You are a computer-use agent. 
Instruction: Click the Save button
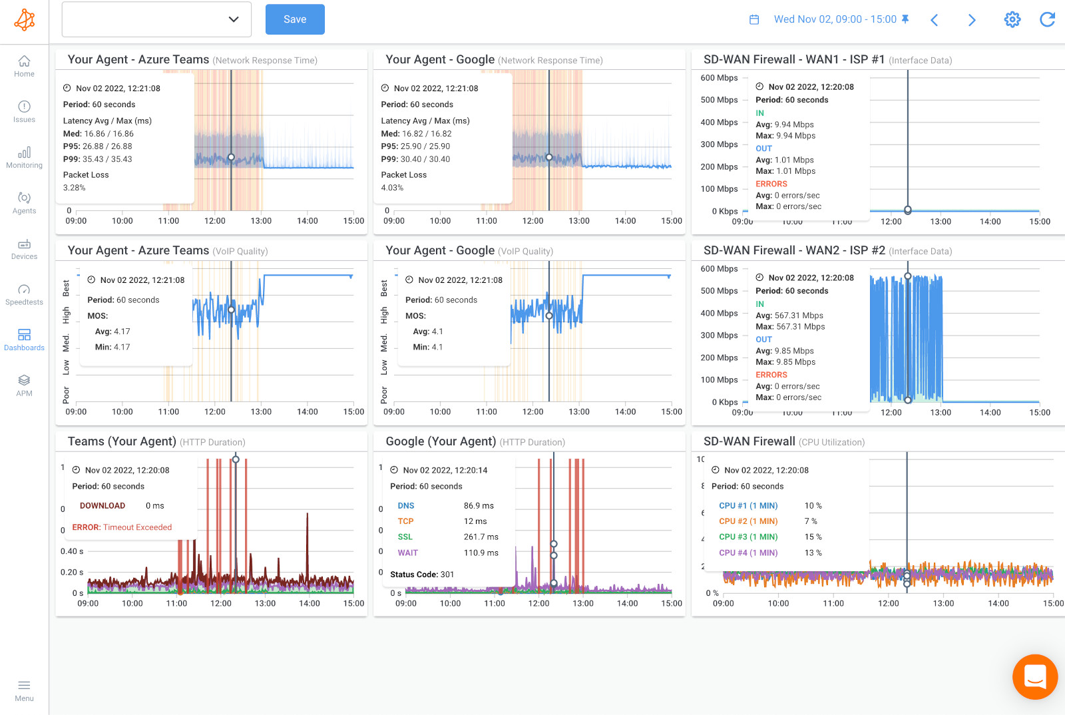coord(294,19)
